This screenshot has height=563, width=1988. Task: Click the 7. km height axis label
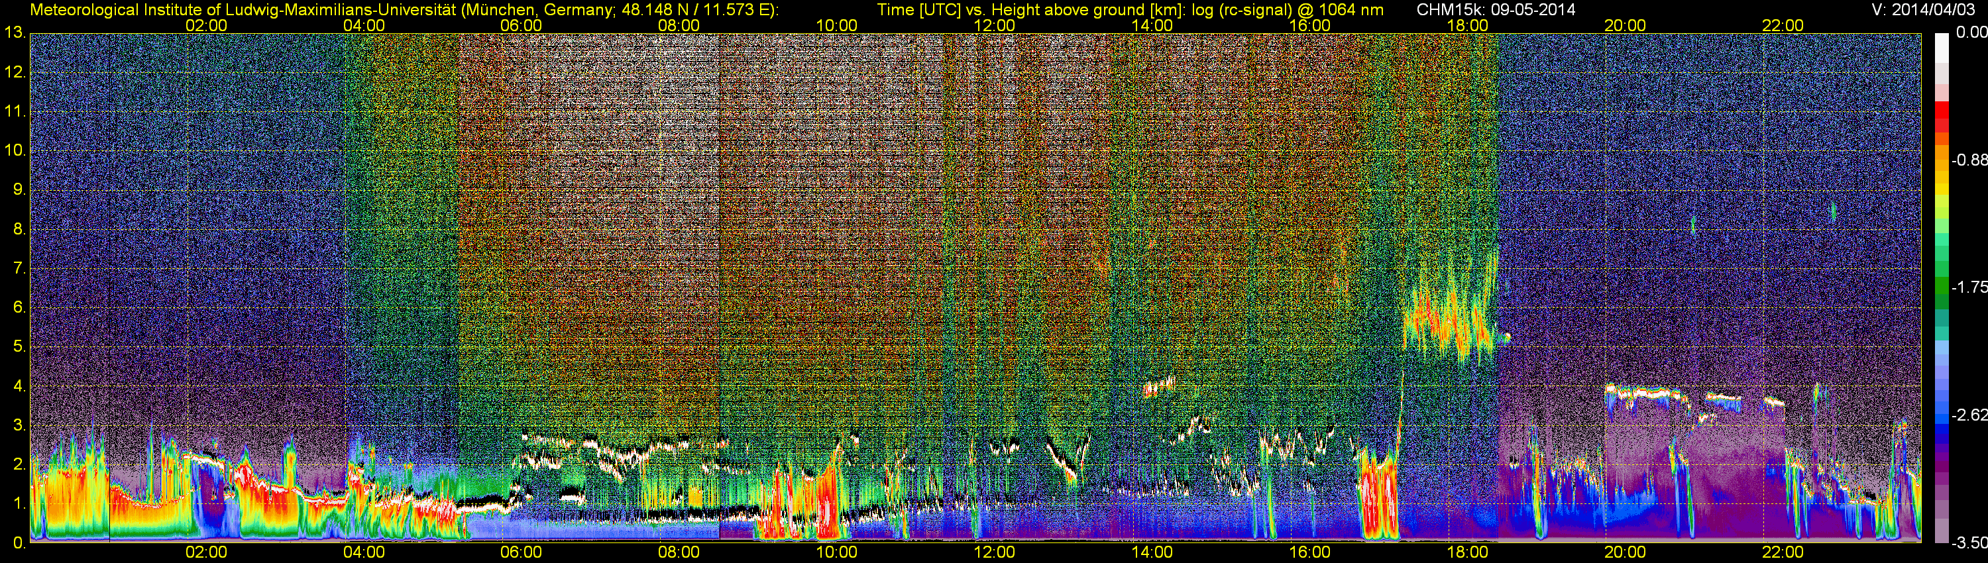(x=19, y=268)
